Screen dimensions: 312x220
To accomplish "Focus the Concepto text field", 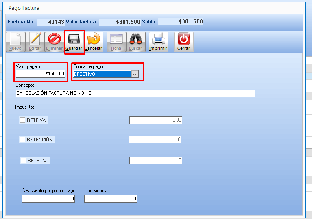I will (135, 93).
